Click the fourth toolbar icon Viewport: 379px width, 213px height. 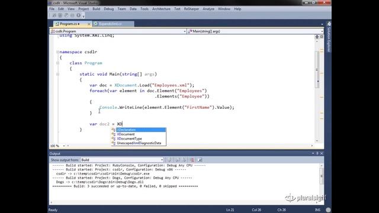click(x=72, y=15)
